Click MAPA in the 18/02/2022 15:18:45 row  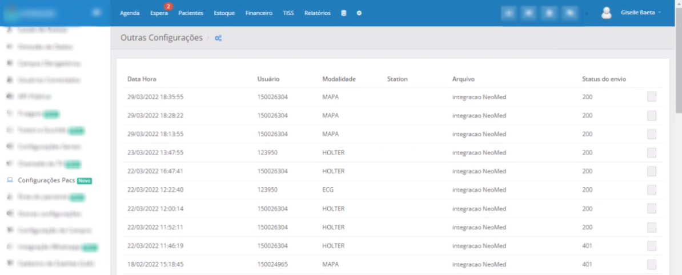pyautogui.click(x=331, y=264)
